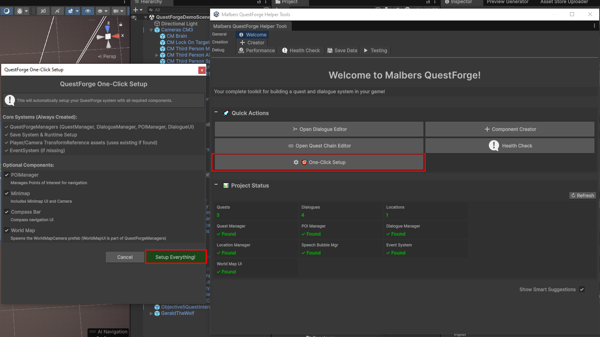Click the Refresh button in Project Status

[x=582, y=196]
